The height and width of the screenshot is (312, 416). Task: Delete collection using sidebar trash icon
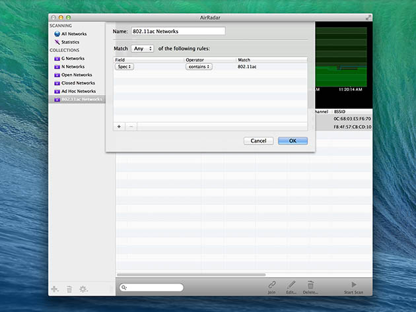click(69, 289)
